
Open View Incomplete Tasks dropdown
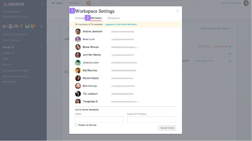click(x=215, y=28)
